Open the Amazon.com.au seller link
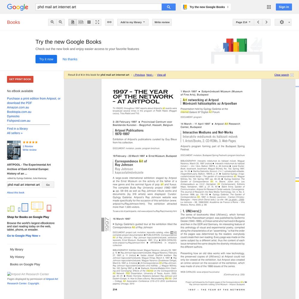 (x=18, y=107)
